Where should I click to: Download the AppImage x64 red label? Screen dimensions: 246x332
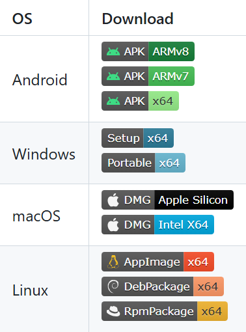[x=198, y=262]
